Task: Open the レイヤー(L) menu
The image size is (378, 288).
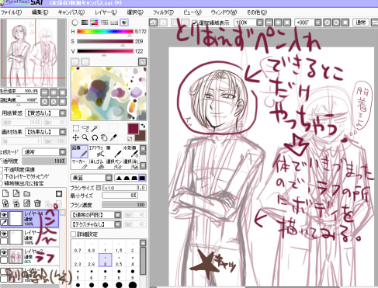Action: [x=106, y=12]
